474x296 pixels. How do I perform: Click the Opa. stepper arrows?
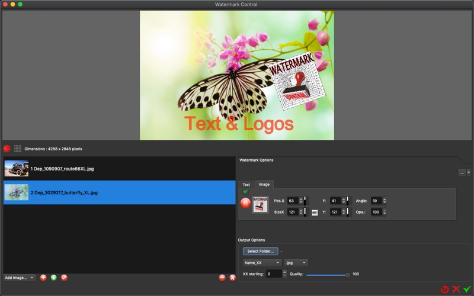(384, 212)
